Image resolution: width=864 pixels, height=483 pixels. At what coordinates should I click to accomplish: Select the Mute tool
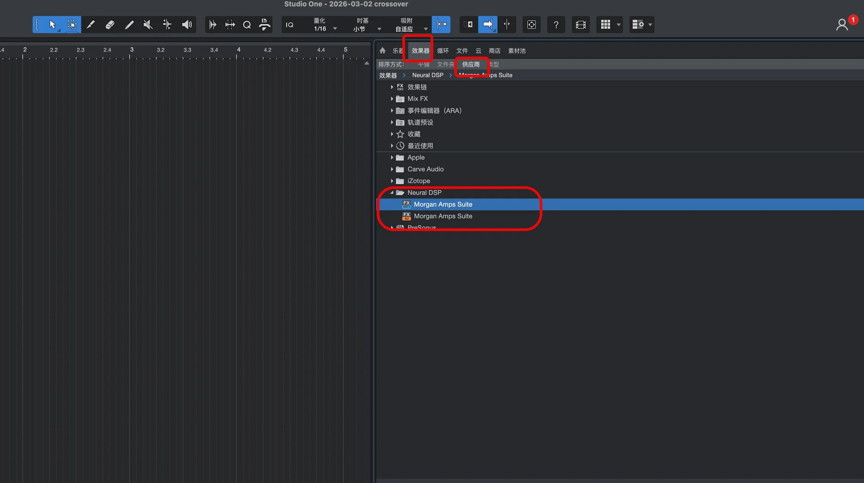148,25
